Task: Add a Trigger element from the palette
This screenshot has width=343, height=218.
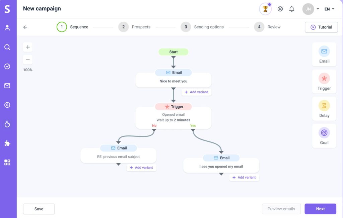Action: click(x=324, y=82)
